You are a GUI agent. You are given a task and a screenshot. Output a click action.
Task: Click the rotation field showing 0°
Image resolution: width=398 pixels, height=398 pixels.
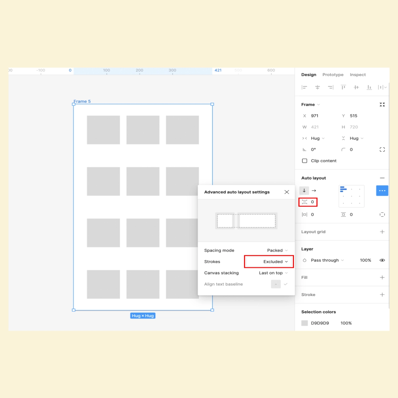click(314, 150)
